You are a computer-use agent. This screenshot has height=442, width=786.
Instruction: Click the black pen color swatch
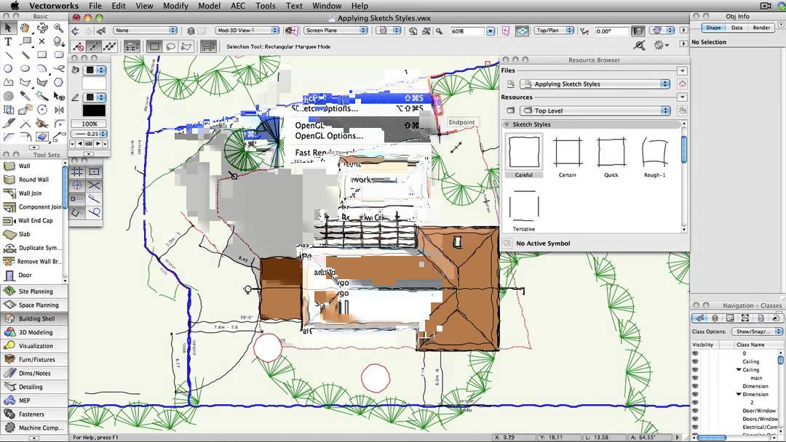click(x=94, y=110)
